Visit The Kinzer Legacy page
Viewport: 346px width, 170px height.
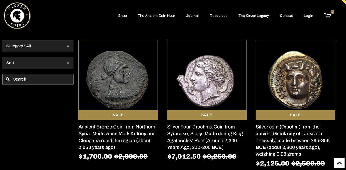254,16
